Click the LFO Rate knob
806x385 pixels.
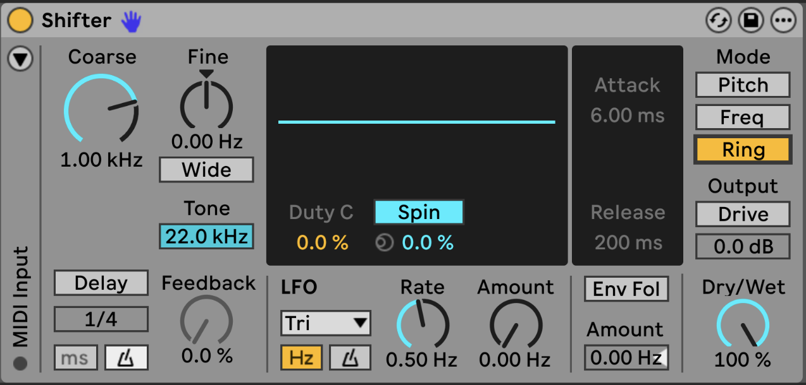[x=423, y=325]
